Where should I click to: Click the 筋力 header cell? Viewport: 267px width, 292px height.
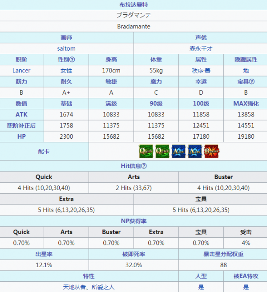22,82
